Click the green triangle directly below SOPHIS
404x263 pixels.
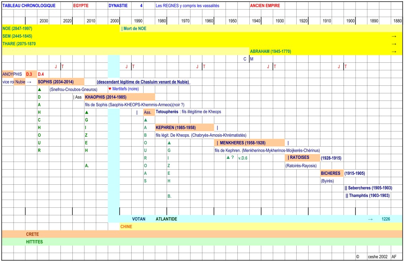point(39,89)
